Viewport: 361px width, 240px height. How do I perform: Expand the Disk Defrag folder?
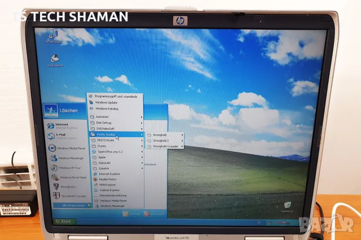click(x=116, y=123)
